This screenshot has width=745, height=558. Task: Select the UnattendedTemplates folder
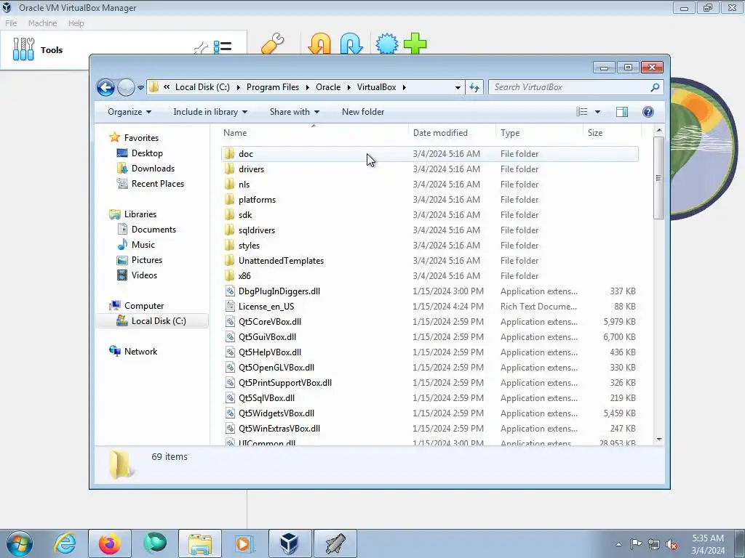tap(429, 261)
